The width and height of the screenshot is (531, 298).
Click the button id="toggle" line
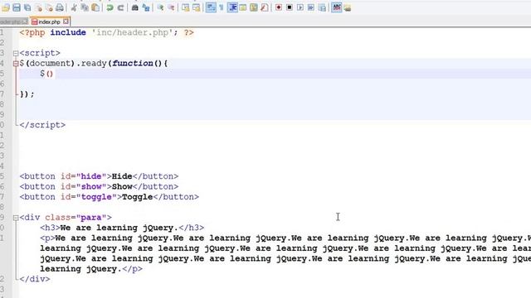[110, 197]
